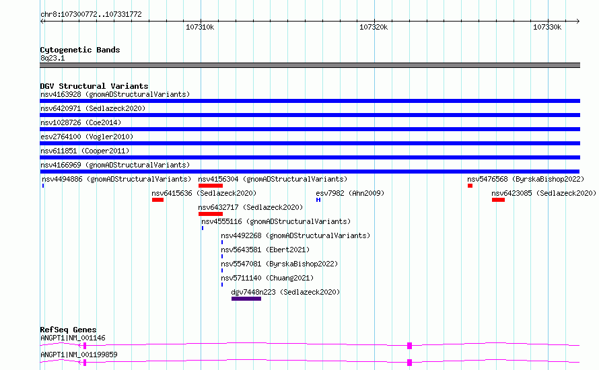Open the nsv6420971 (Sedlazeck2020) label
Image resolution: width=599 pixels, height=370 pixels.
pyautogui.click(x=93, y=108)
